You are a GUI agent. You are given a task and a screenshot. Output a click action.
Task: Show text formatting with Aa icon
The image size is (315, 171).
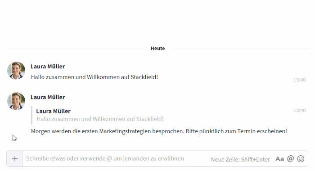pyautogui.click(x=279, y=159)
